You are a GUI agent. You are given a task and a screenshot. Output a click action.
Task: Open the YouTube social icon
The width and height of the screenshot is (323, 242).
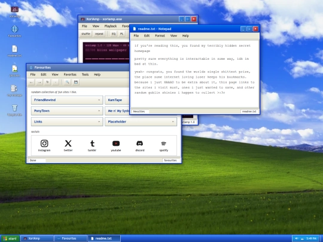(x=116, y=145)
